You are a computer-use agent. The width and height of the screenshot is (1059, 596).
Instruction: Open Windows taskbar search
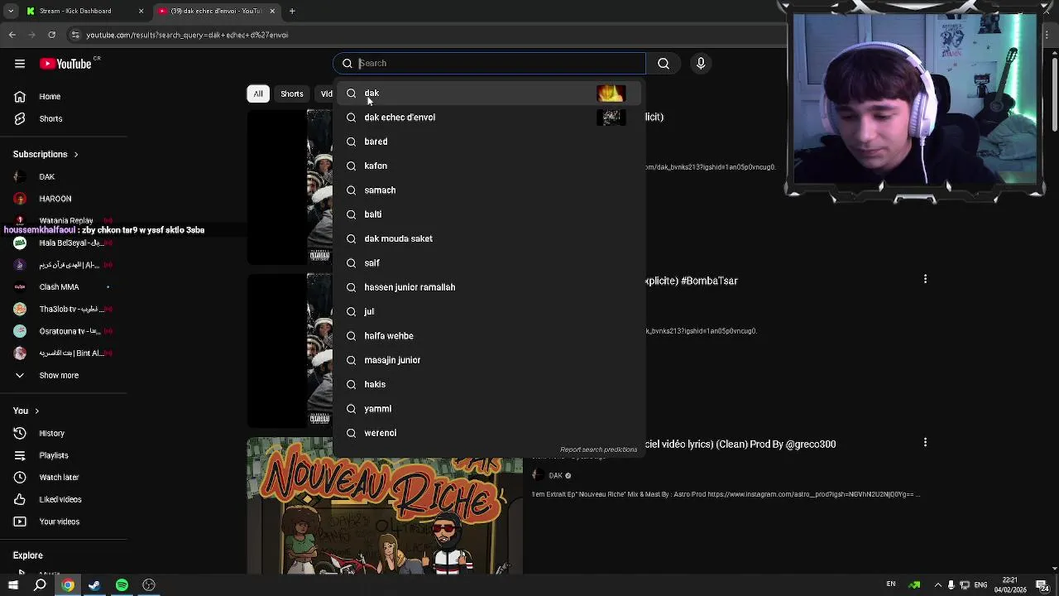[x=40, y=585]
